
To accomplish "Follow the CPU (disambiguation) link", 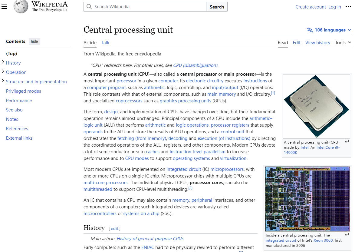I will click(195, 65).
